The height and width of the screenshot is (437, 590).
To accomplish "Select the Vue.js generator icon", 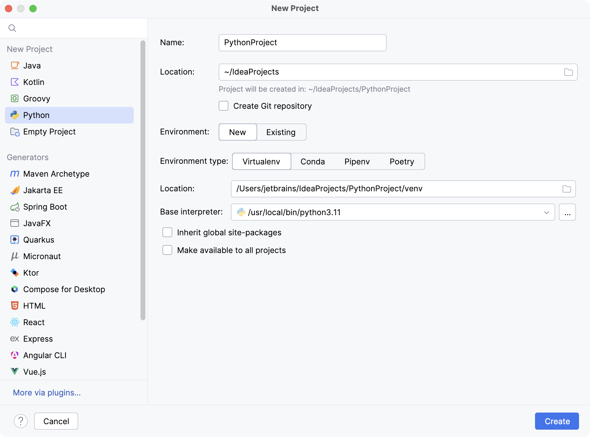I will 15,372.
